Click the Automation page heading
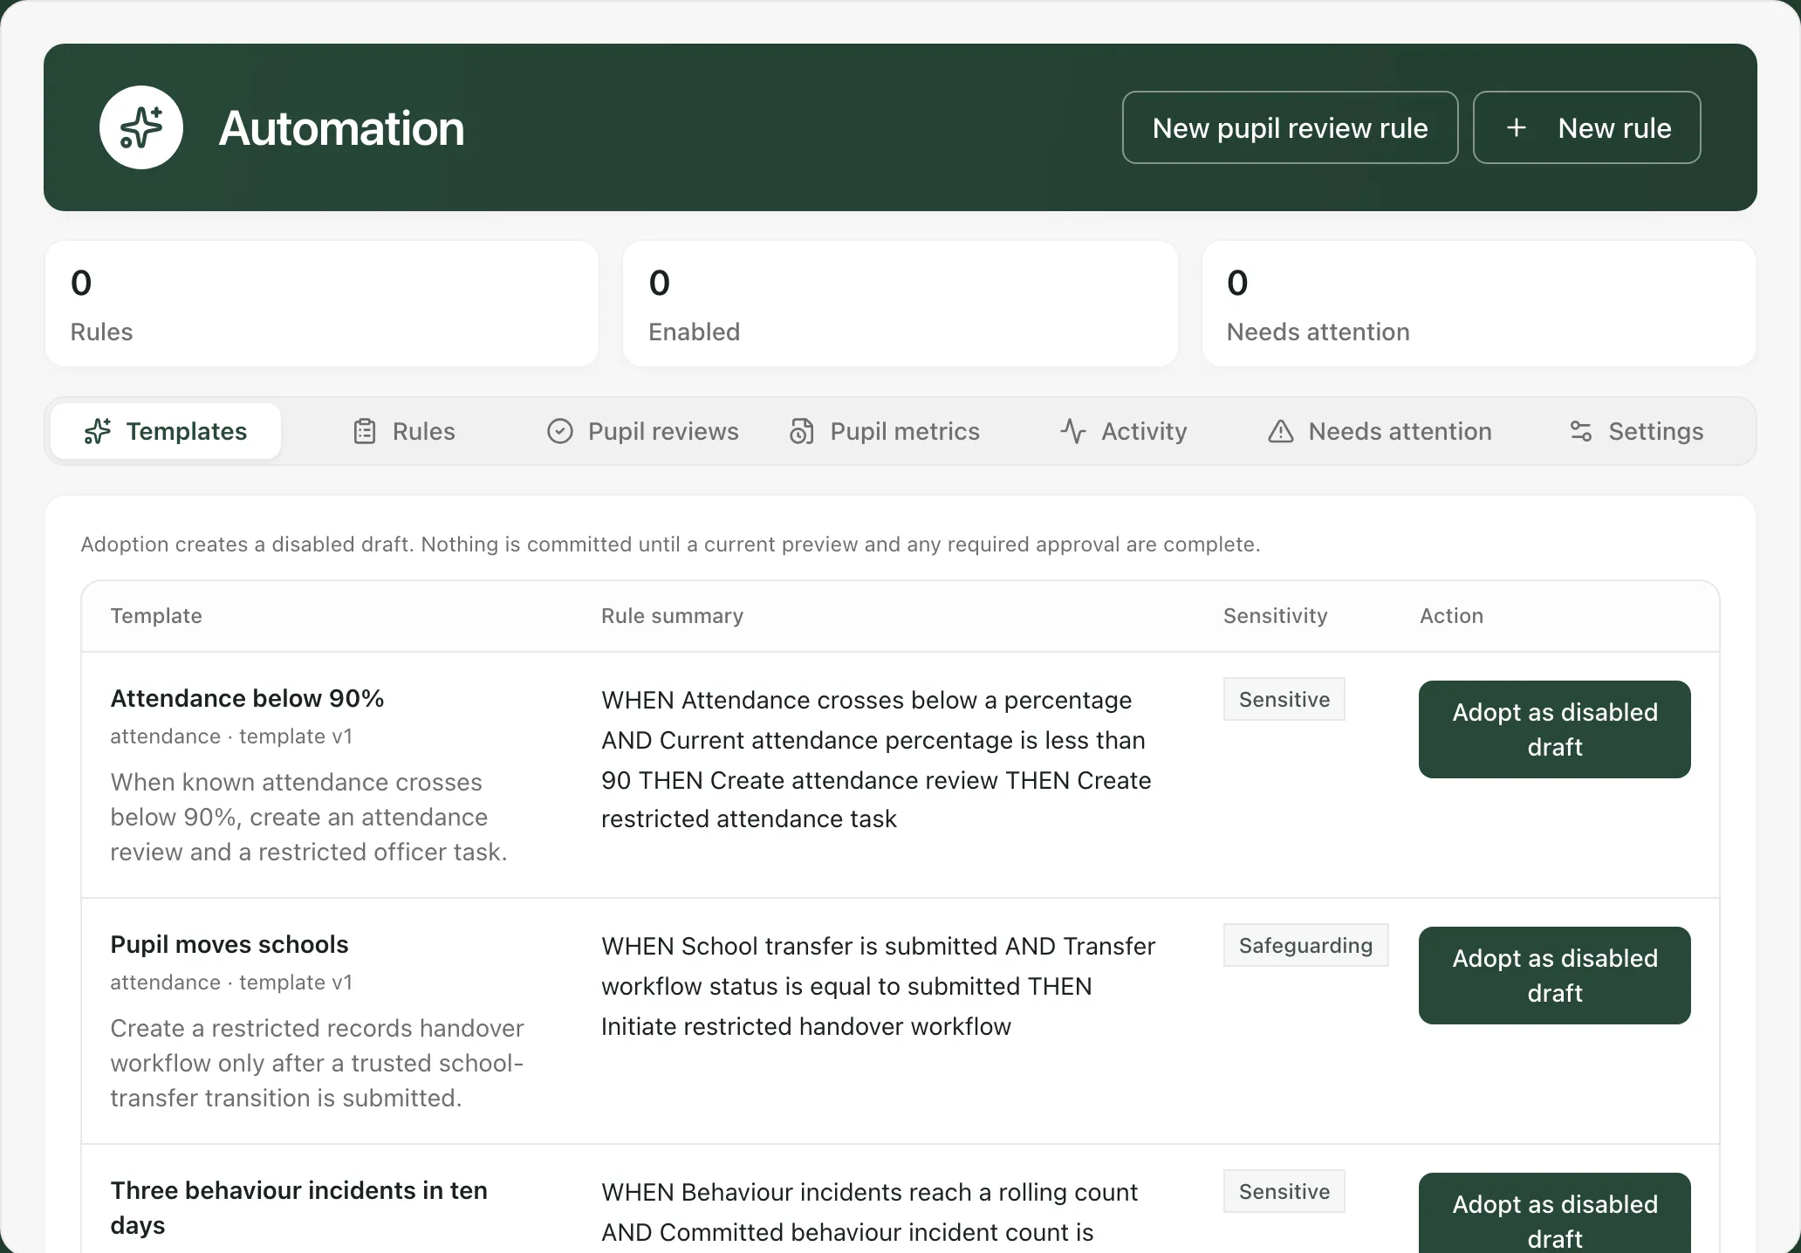Viewport: 1801px width, 1253px height. 341,128
